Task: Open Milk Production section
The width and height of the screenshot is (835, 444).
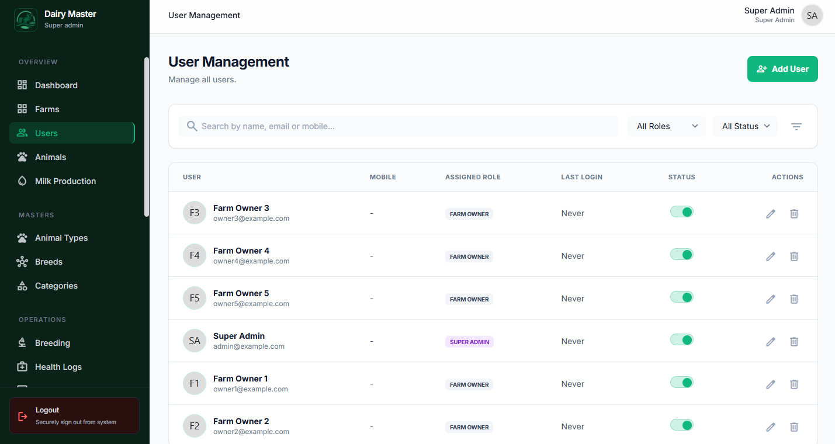Action: point(64,181)
